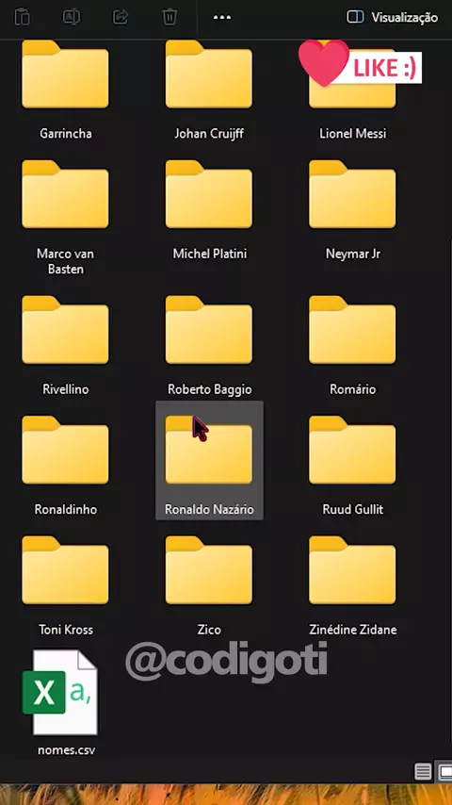Viewport: 452px width, 805px height.
Task: Click the Paste clipboard icon in toolbar
Action: coord(22,17)
